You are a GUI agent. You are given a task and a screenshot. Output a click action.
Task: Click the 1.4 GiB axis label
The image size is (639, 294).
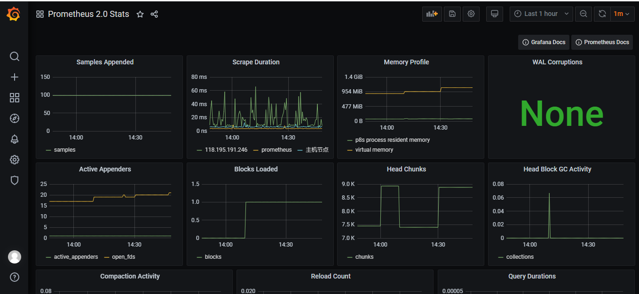(353, 77)
